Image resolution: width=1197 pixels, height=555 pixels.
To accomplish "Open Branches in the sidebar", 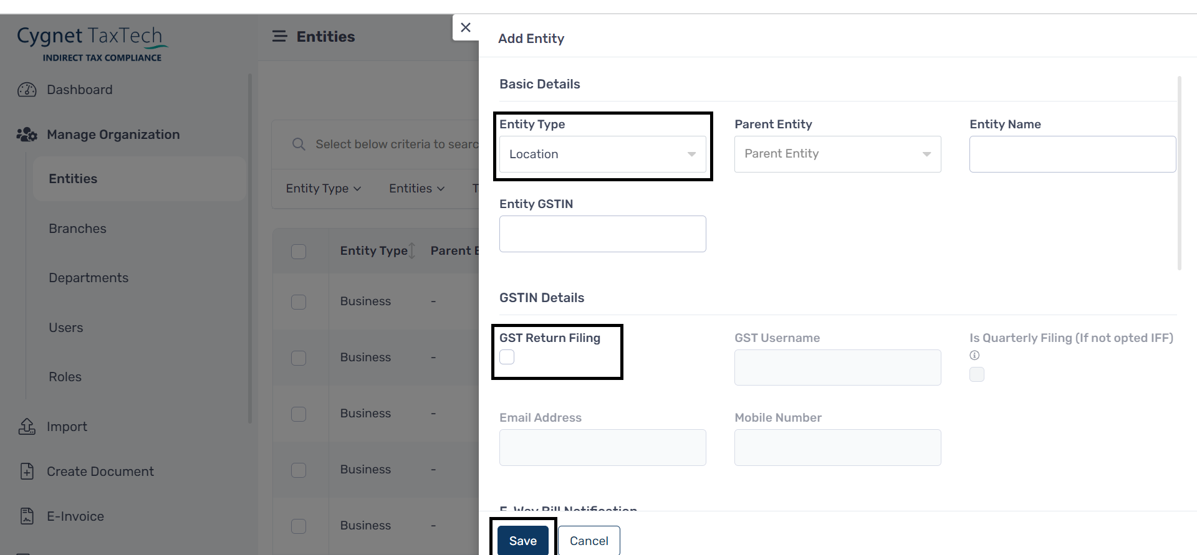I will click(78, 229).
